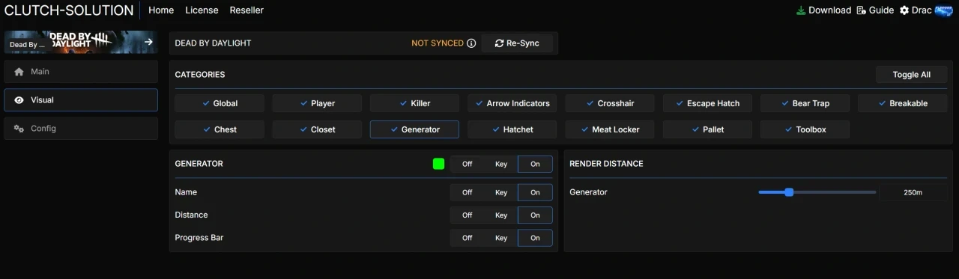This screenshot has width=959, height=279.
Task: Turn the Progress Bar option Off
Action: 467,238
